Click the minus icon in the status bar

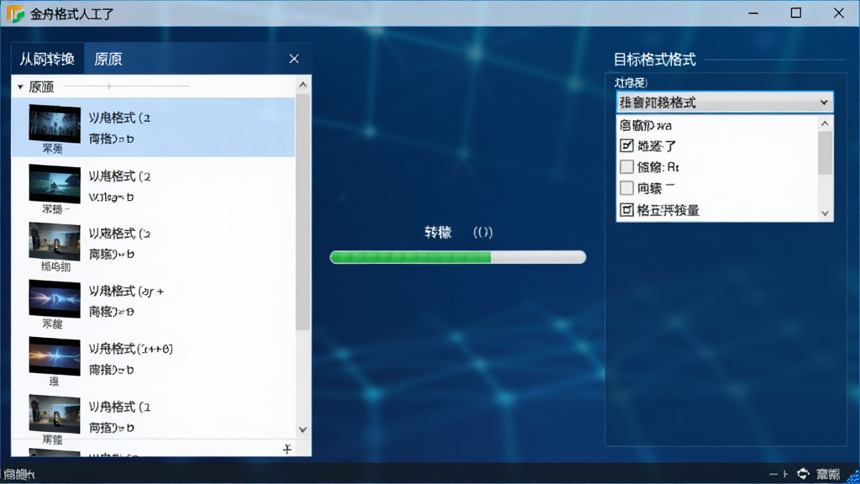[773, 474]
